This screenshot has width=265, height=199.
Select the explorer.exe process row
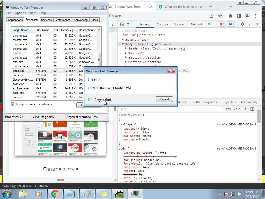point(47,88)
